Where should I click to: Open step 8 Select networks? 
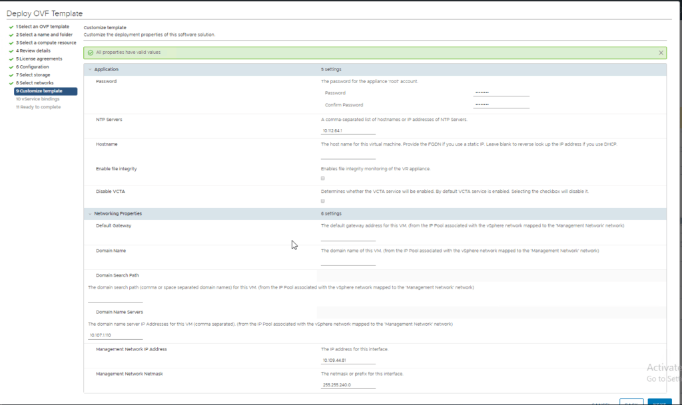(36, 83)
